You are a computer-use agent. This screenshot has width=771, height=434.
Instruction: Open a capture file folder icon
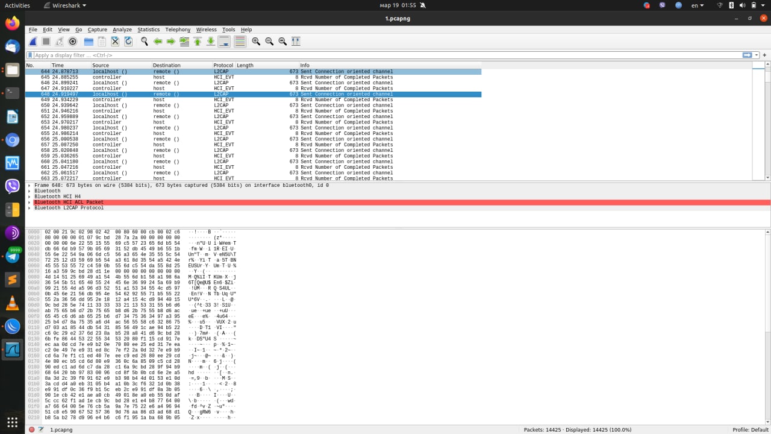pyautogui.click(x=89, y=42)
